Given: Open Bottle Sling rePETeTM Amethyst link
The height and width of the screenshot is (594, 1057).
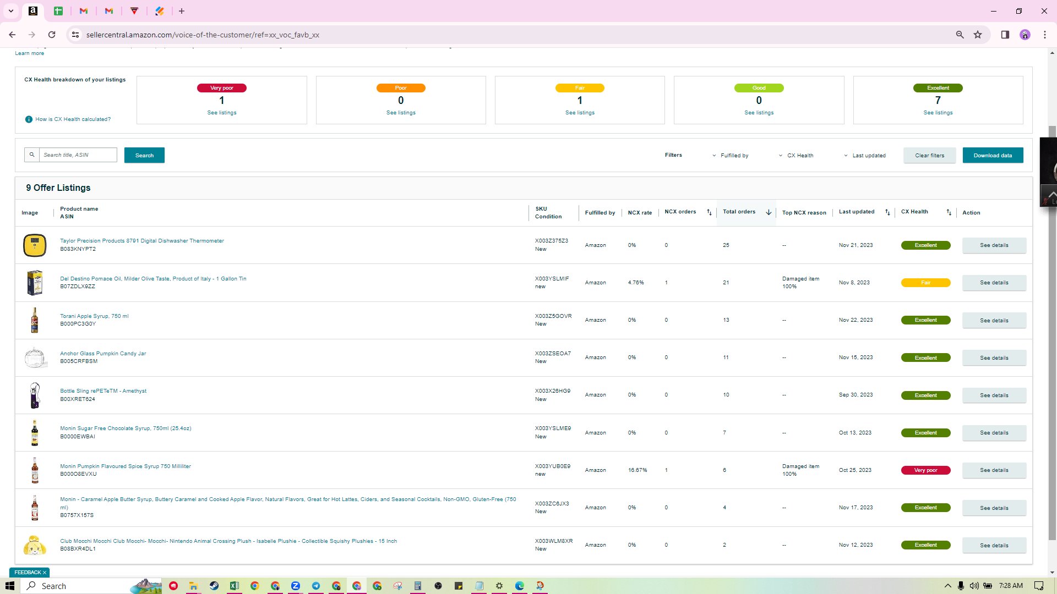Looking at the screenshot, I should tap(103, 391).
